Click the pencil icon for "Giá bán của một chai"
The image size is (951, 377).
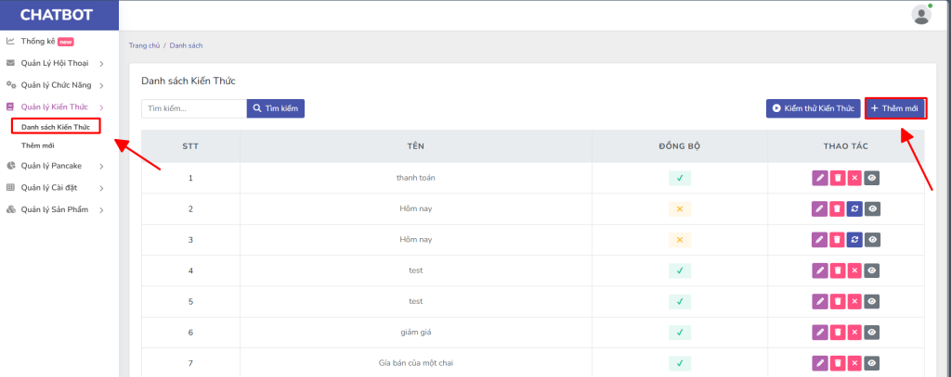pos(820,362)
